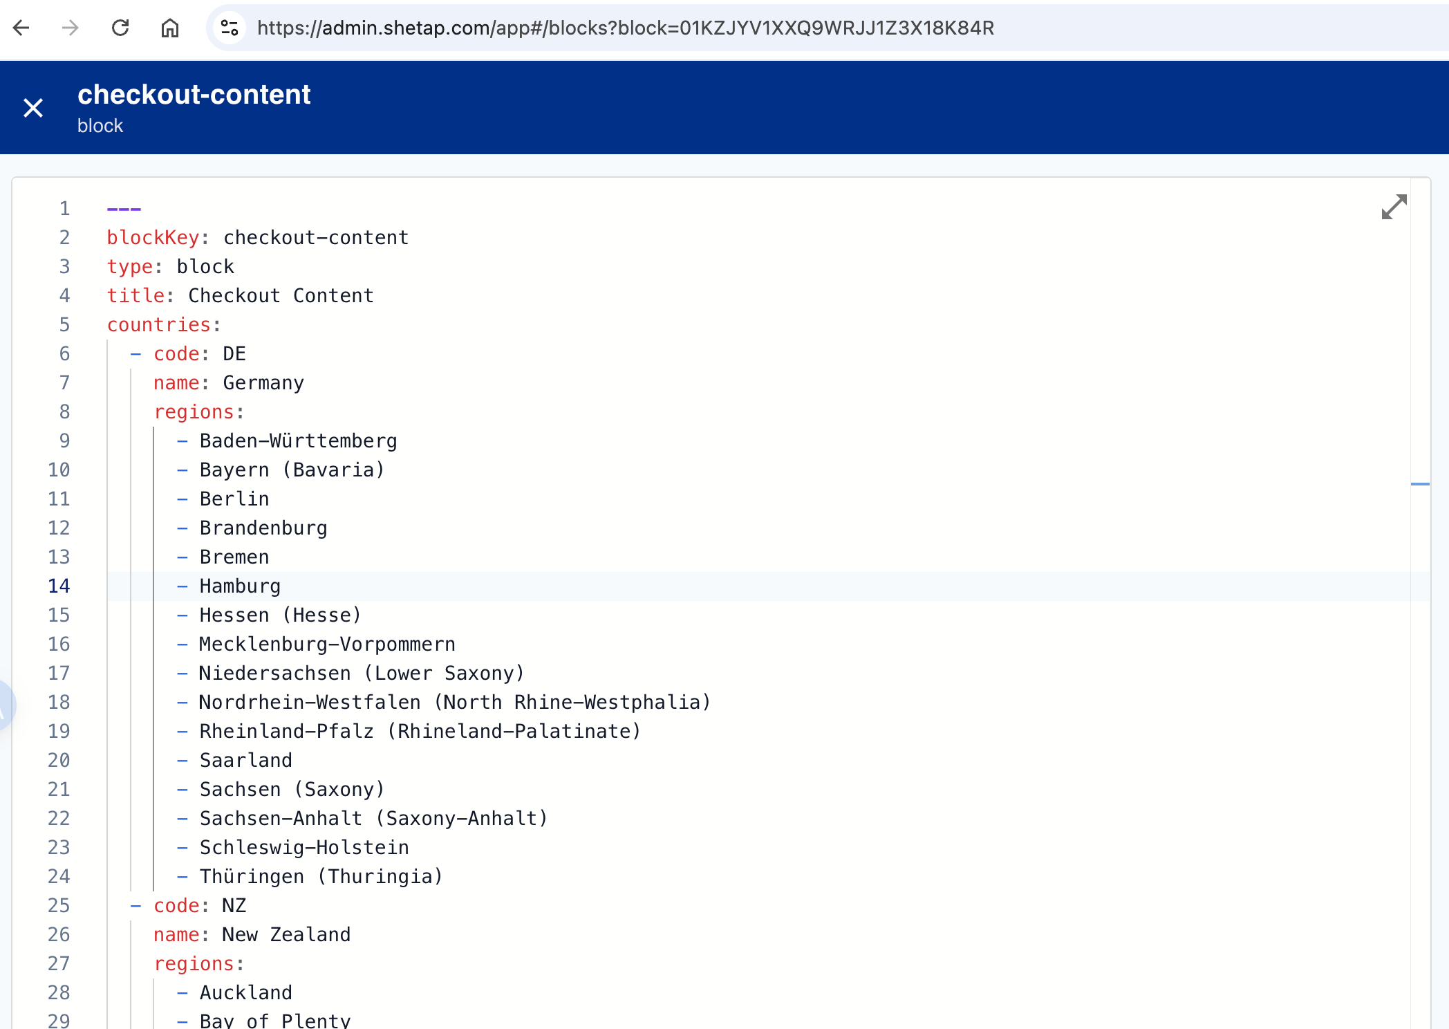Viewport: 1449px width, 1029px height.
Task: Click the Rheinland-Pfalz entry
Action: 420,731
